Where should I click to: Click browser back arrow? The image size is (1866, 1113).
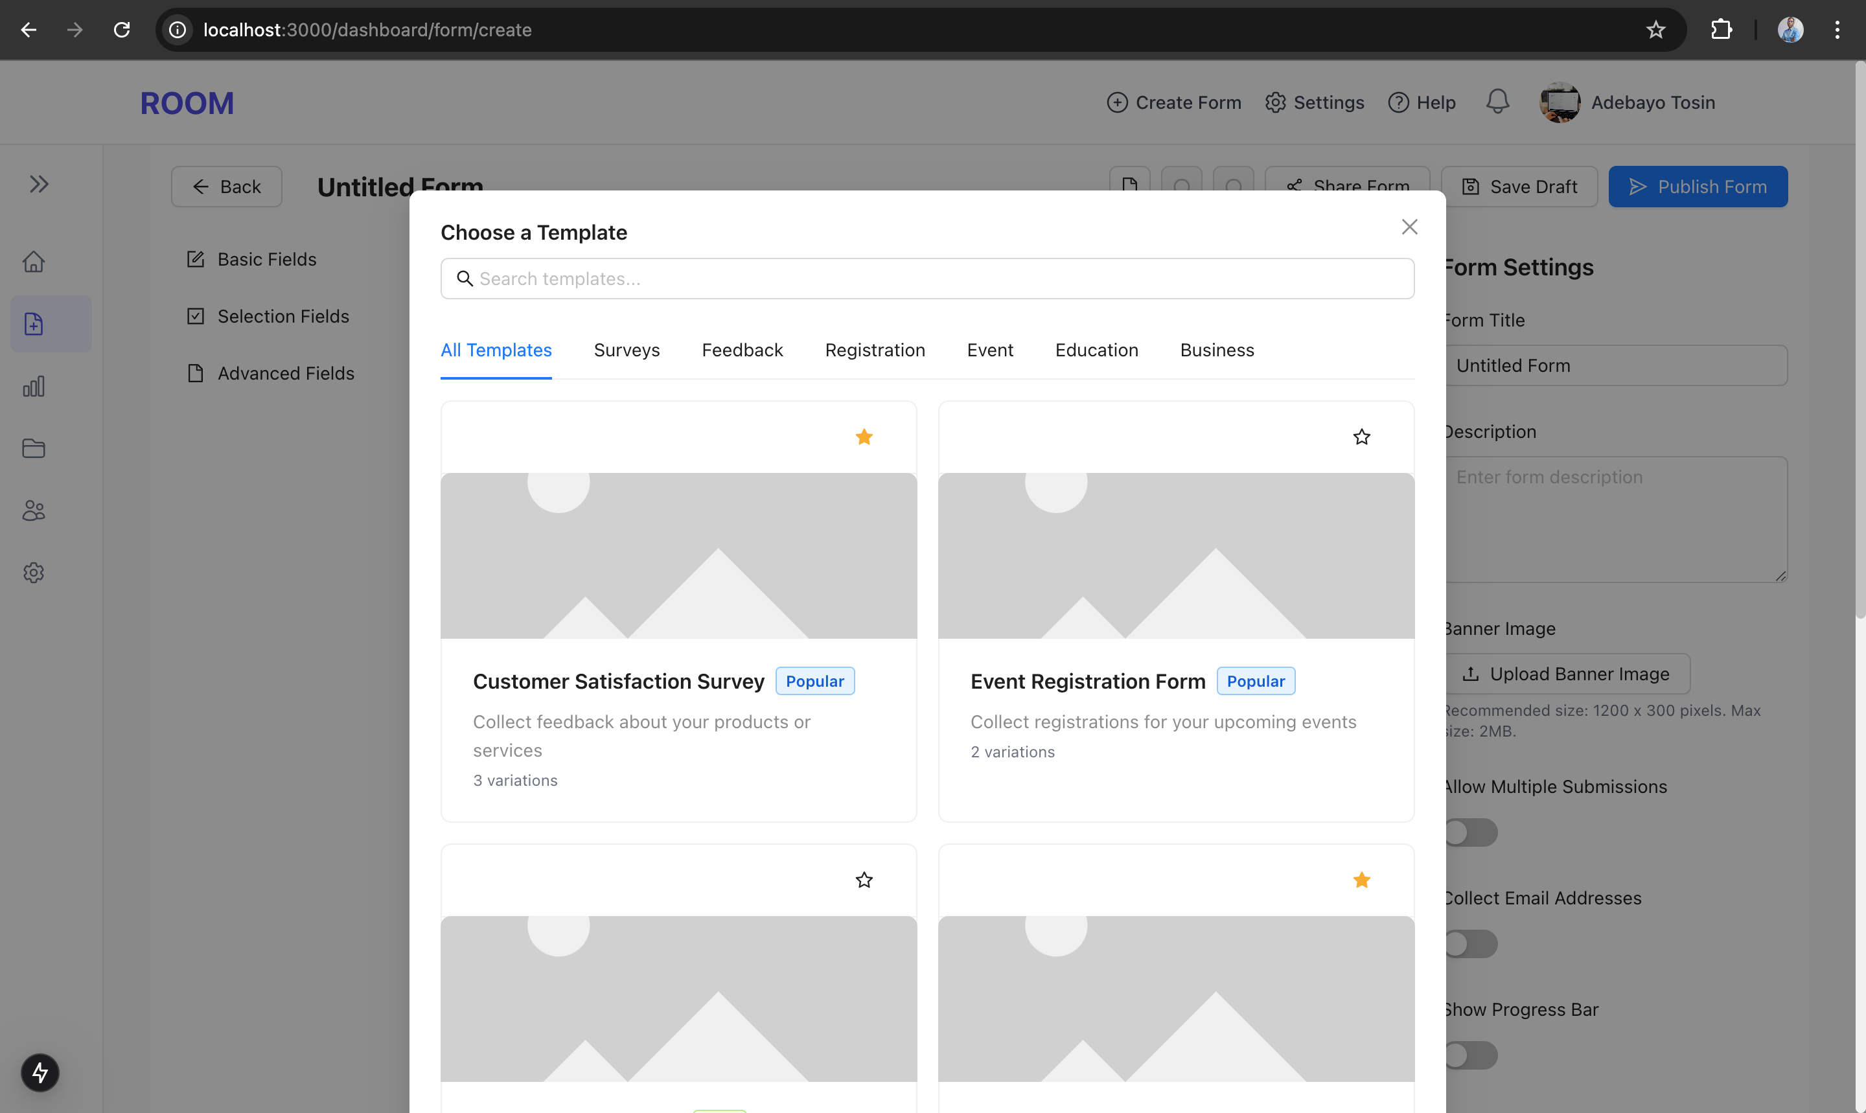tap(29, 30)
